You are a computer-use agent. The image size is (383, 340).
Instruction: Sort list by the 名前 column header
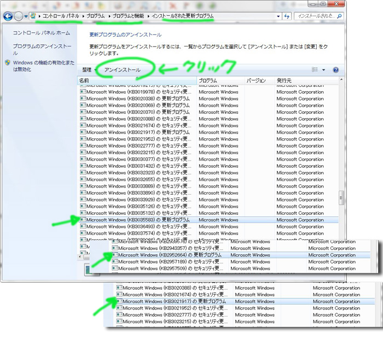(137, 80)
